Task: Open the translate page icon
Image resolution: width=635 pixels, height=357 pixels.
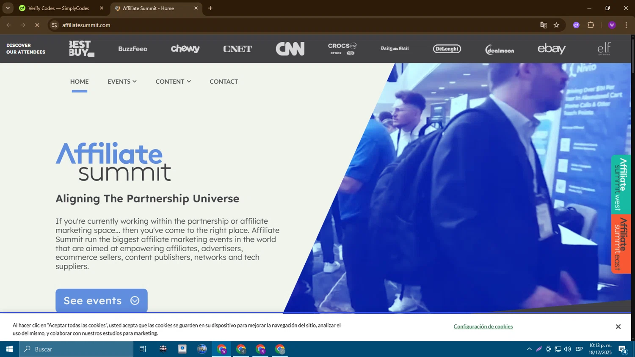Action: pos(544,25)
